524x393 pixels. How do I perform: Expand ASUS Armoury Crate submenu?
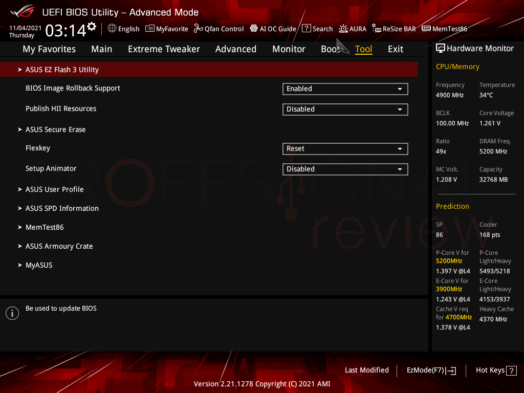[x=59, y=246]
